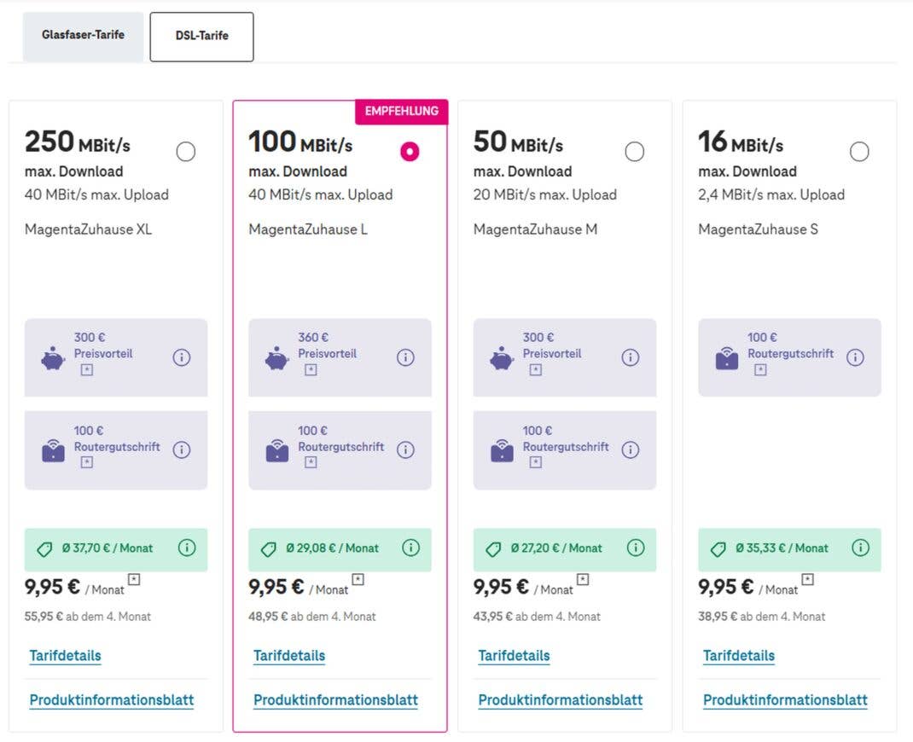Image resolution: width=913 pixels, height=742 pixels.
Task: Open Produktinformationsblatt for MagentaZuhause L
Action: tap(336, 700)
